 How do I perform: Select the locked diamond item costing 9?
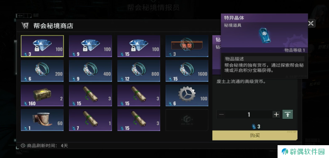click(91, 46)
